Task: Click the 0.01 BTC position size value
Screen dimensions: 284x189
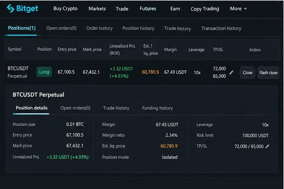Action: [x=75, y=124]
